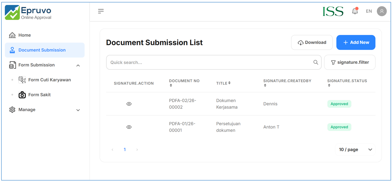392x182 pixels.
Task: Click the user profile avatar
Action: tap(382, 11)
